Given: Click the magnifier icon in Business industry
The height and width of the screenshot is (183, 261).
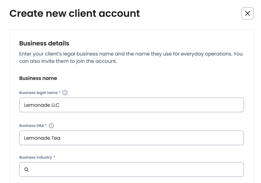Looking at the screenshot, I should click(x=27, y=170).
